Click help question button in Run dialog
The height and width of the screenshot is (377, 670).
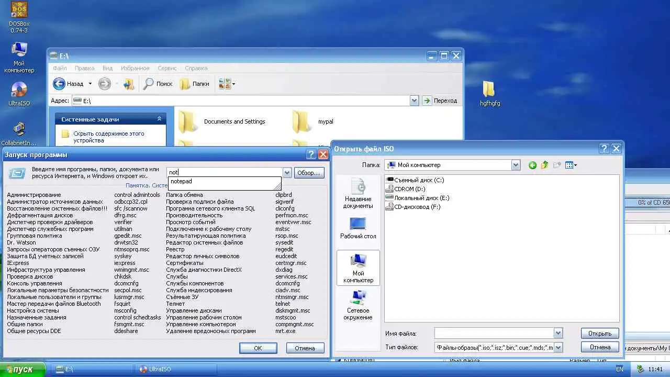pos(311,154)
